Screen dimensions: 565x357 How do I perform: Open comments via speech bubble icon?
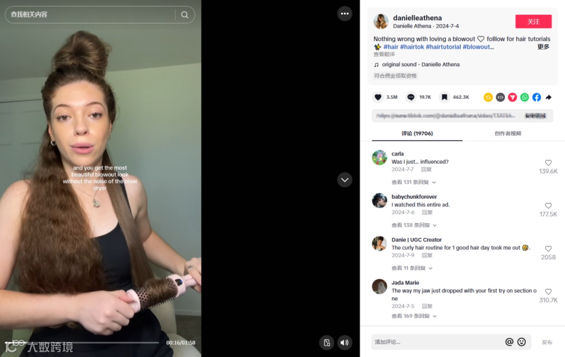tap(411, 97)
